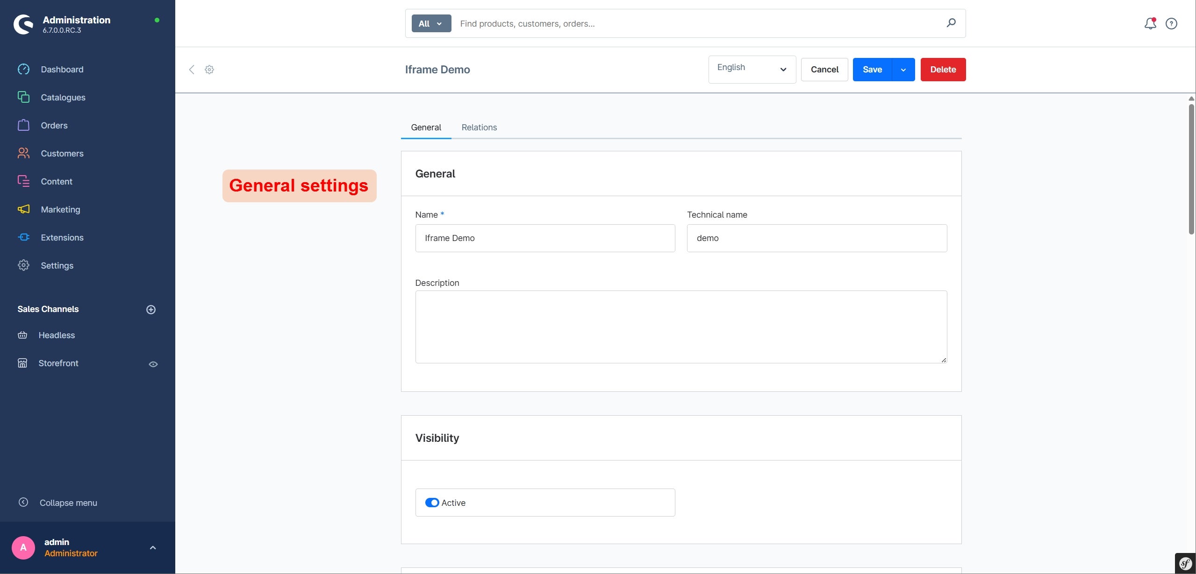Open notifications via the bell icon
The width and height of the screenshot is (1196, 574).
(x=1150, y=23)
